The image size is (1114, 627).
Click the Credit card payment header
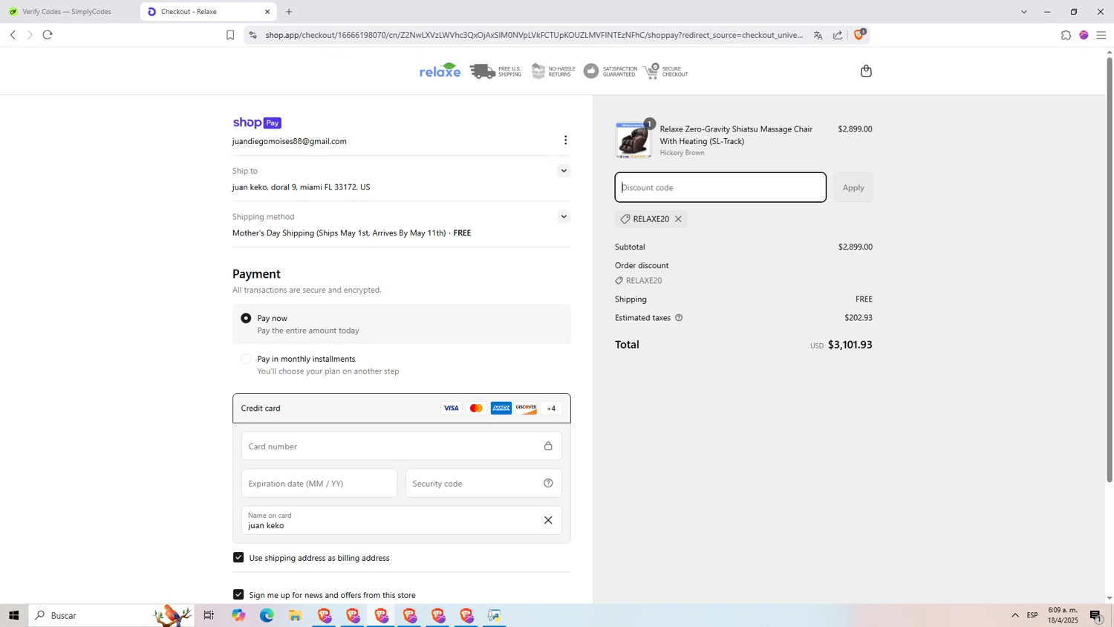tap(401, 409)
